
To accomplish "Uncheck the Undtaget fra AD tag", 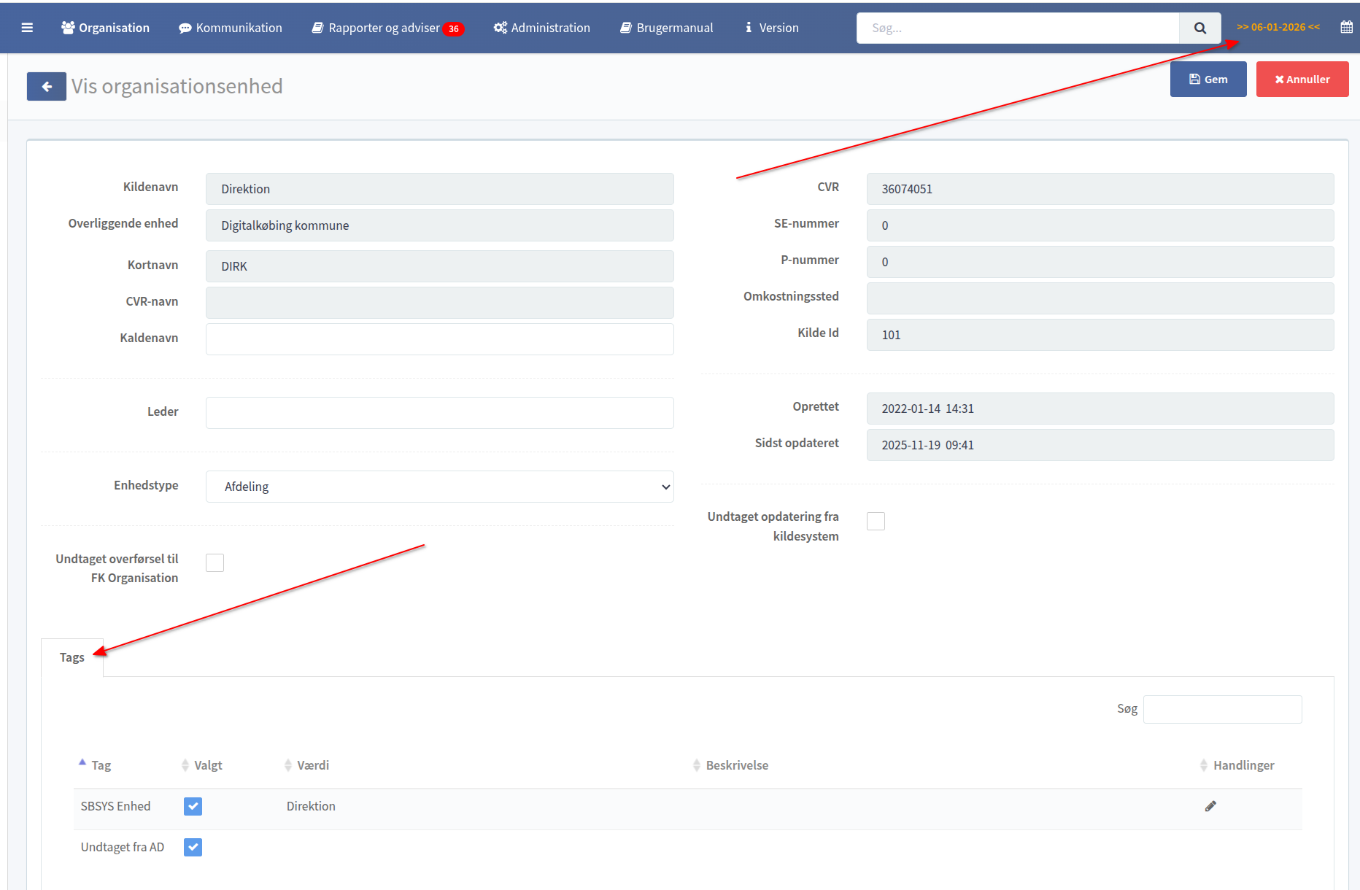I will (193, 847).
